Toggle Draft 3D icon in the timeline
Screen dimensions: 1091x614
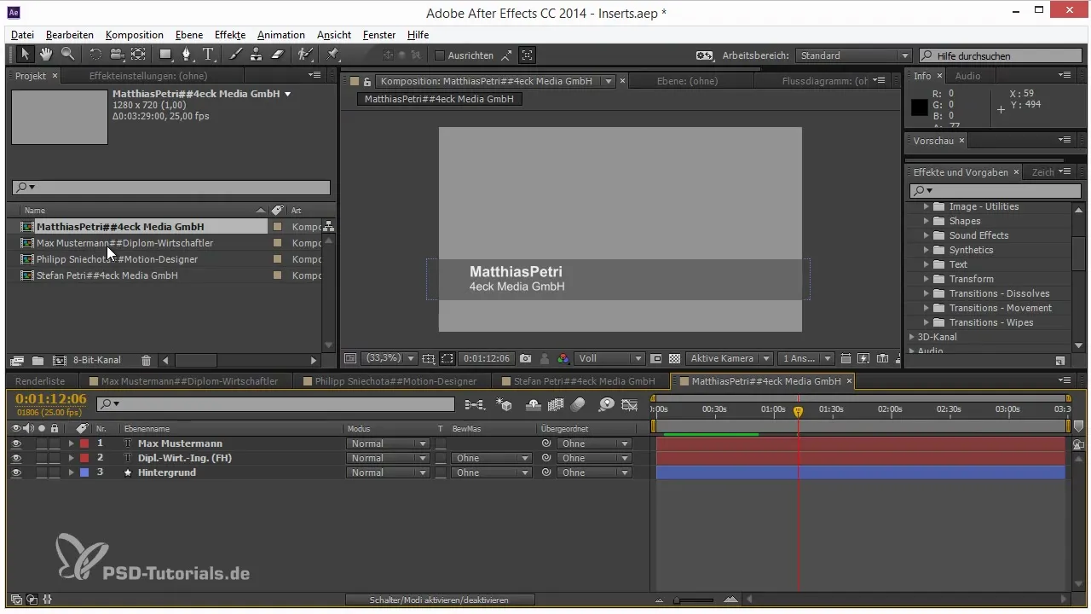pyautogui.click(x=504, y=404)
